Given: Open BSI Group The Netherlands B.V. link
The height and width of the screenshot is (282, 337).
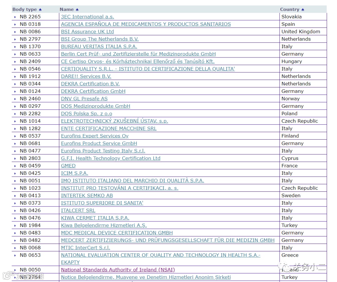Looking at the screenshot, I should (100, 39).
